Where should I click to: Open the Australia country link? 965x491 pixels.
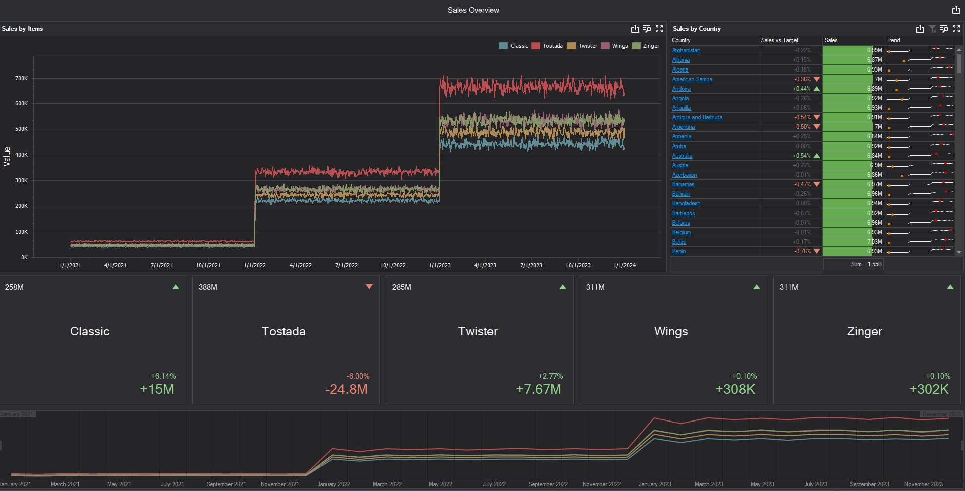682,156
